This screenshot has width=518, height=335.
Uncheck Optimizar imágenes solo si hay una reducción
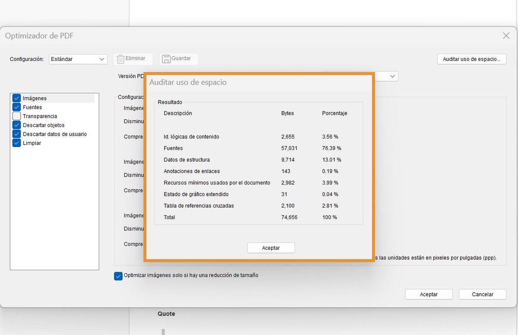(x=118, y=276)
